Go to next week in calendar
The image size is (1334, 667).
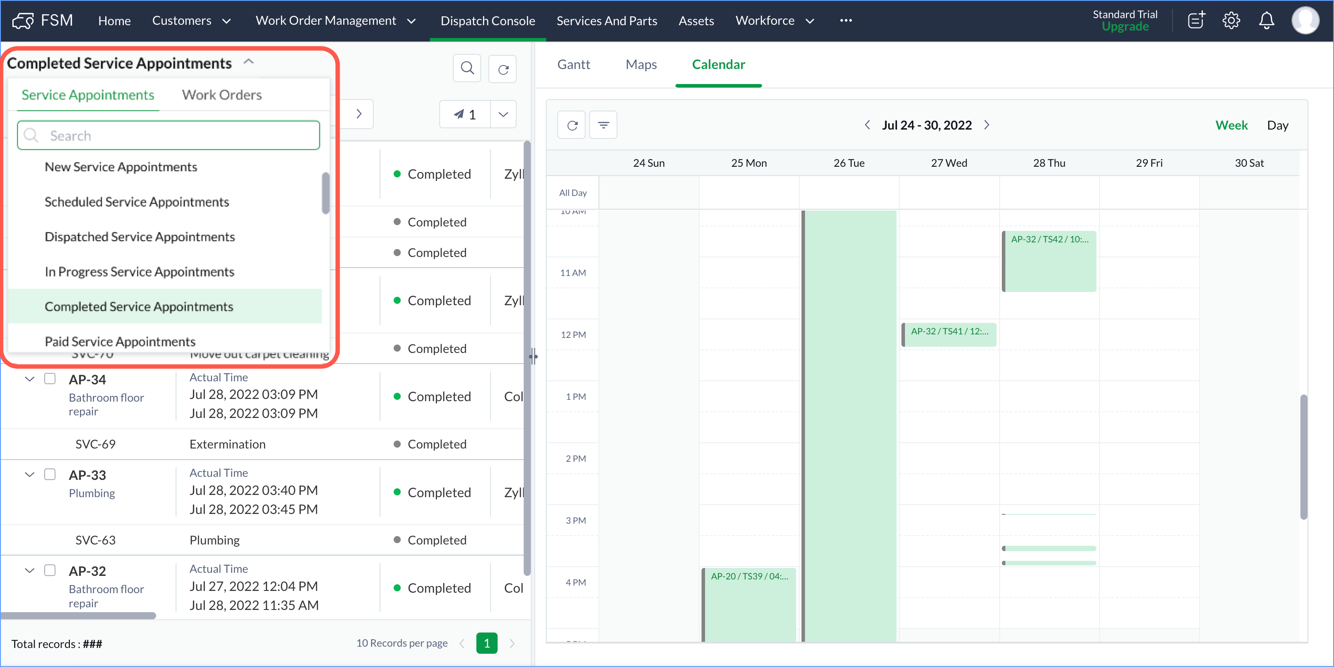986,125
